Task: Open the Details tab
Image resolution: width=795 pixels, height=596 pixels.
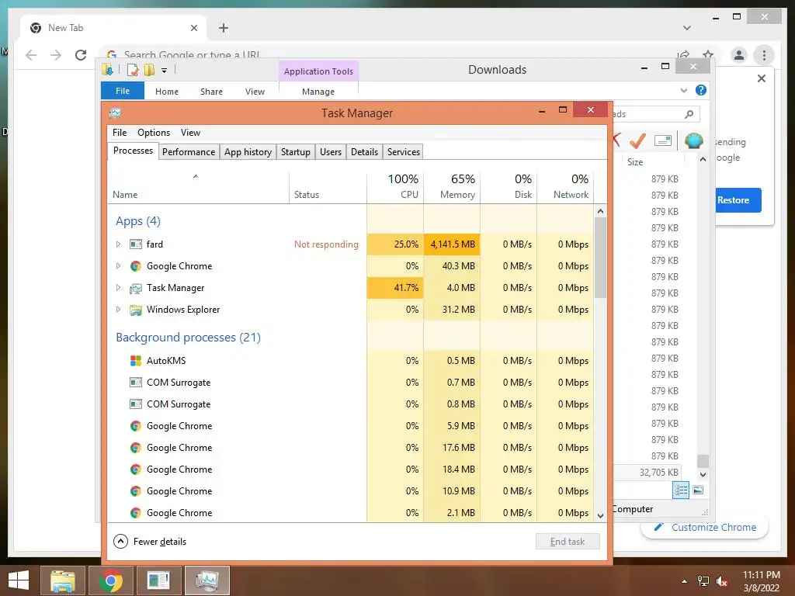Action: 365,152
